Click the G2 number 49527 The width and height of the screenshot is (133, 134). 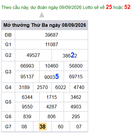[33, 55]
